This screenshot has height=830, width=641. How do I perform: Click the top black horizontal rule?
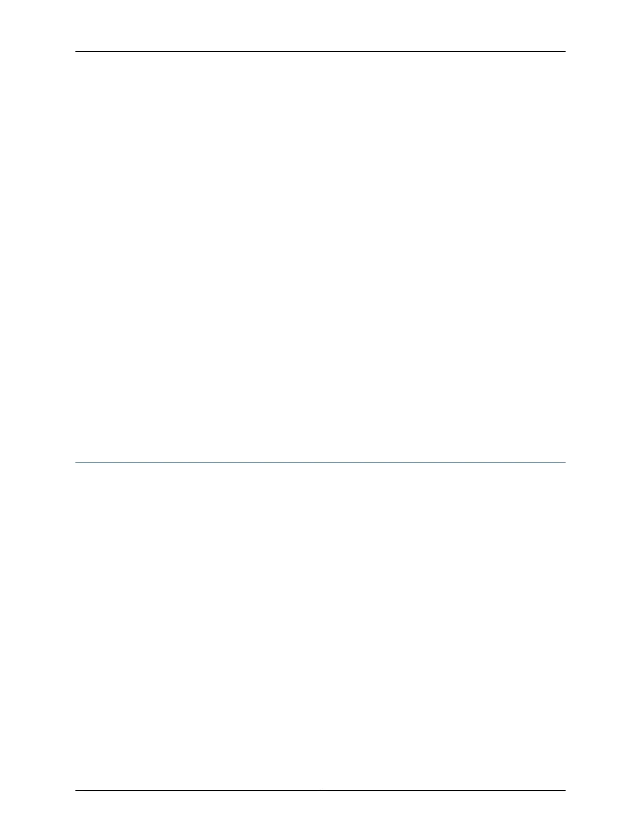320,51
